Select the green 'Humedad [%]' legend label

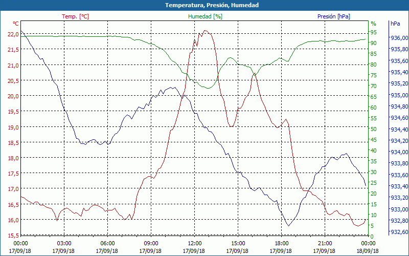[206, 16]
